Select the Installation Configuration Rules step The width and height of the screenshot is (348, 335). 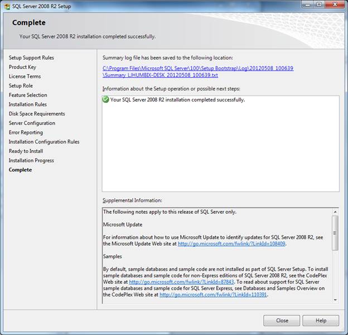[x=44, y=142]
